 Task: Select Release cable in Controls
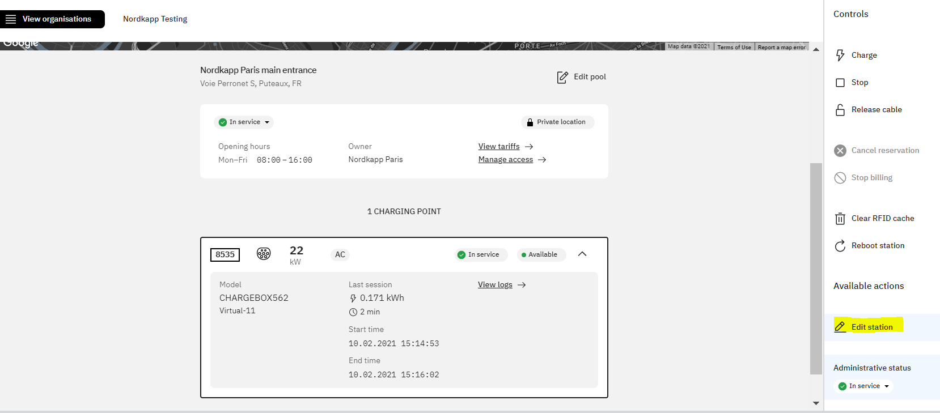point(877,109)
